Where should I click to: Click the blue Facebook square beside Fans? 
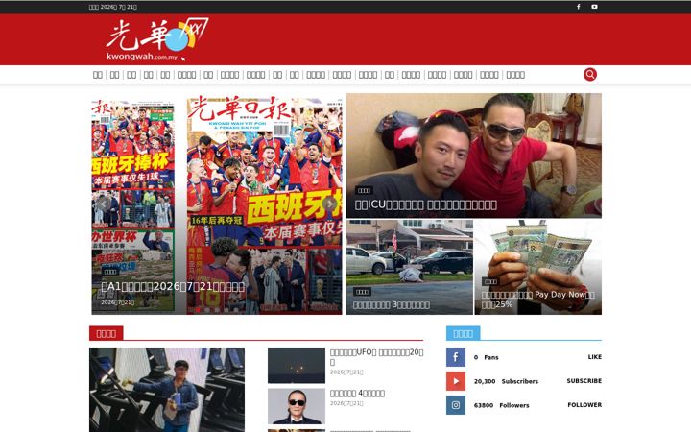point(456,357)
